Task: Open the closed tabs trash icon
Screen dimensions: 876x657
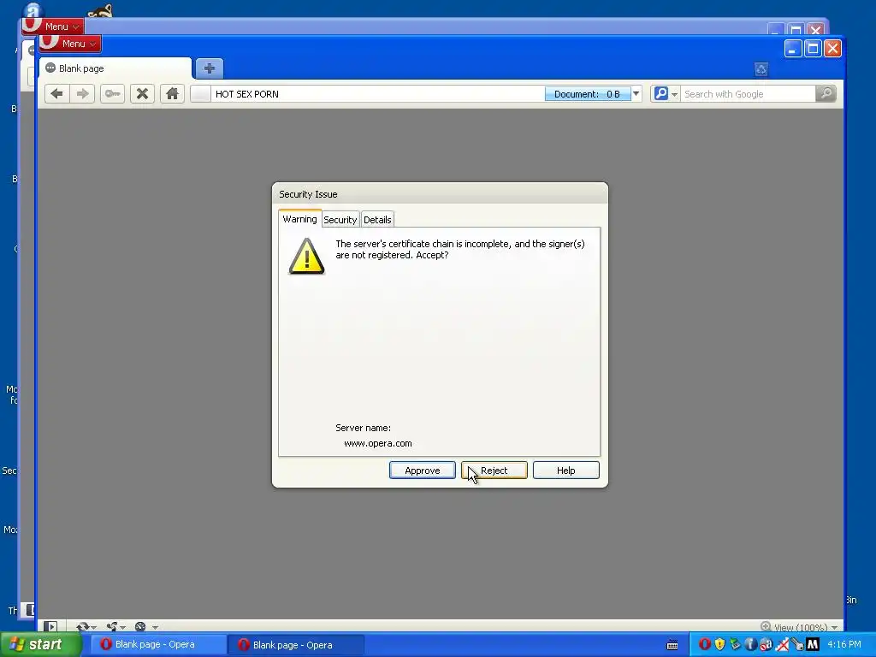Action: point(761,69)
